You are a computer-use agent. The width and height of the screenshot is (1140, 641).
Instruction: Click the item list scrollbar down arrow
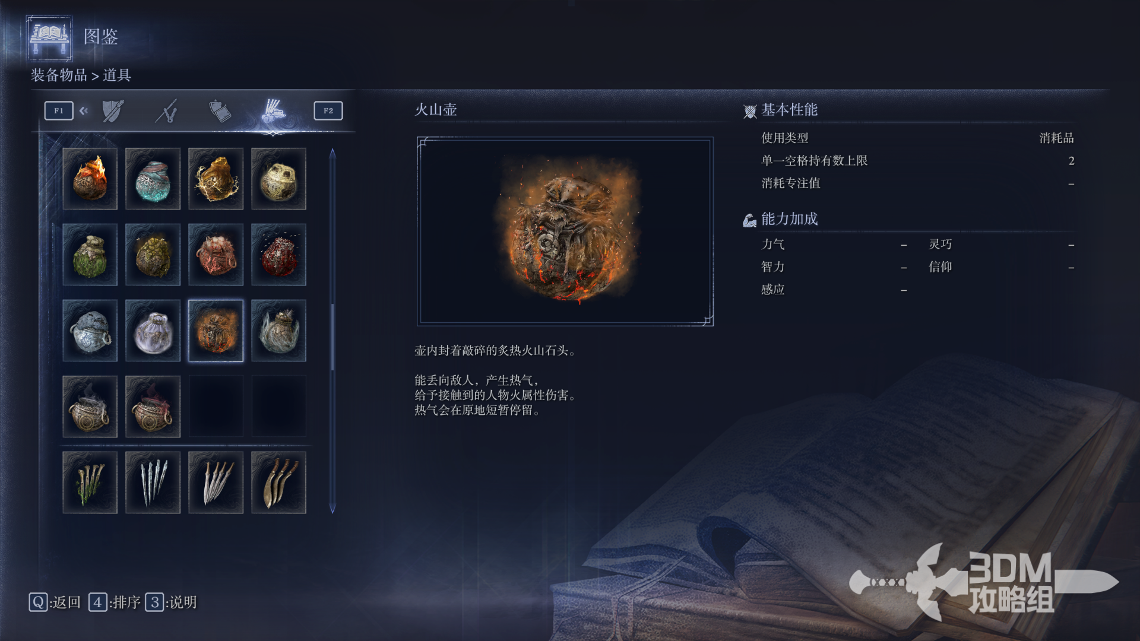click(x=332, y=508)
